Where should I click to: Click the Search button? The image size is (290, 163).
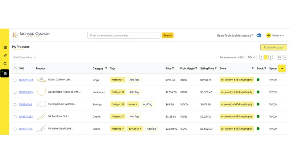click(167, 35)
